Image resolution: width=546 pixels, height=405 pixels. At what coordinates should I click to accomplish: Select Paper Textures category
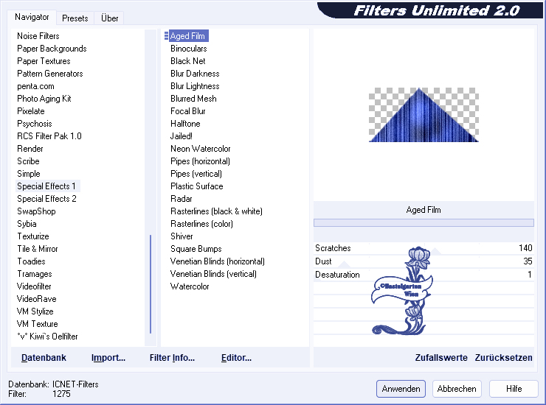pyautogui.click(x=44, y=61)
